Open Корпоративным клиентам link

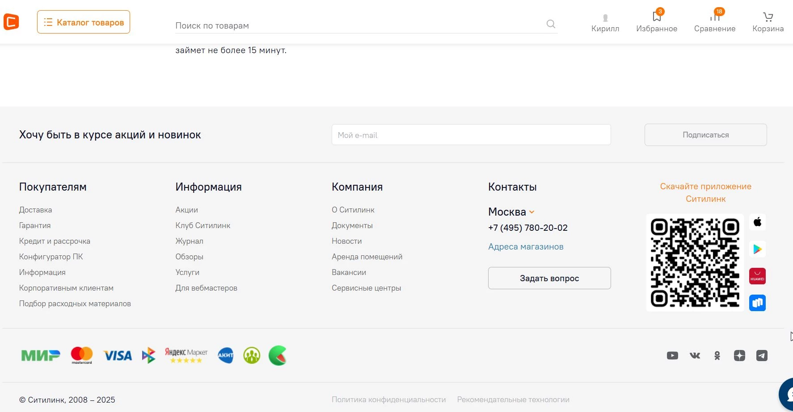pos(66,288)
